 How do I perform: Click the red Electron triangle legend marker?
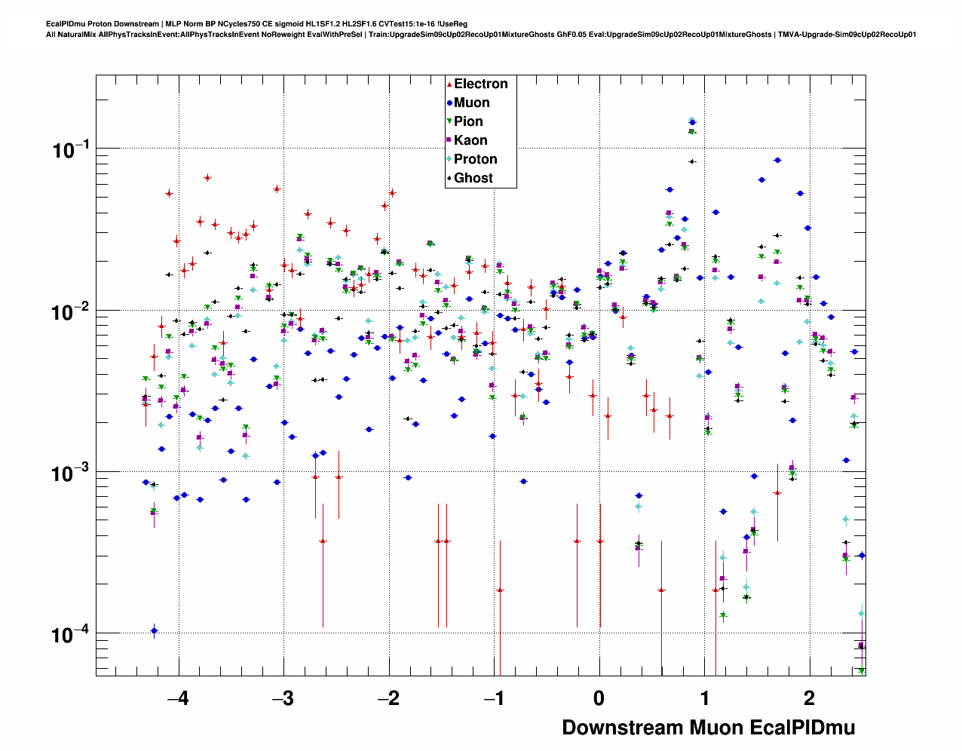[x=449, y=84]
